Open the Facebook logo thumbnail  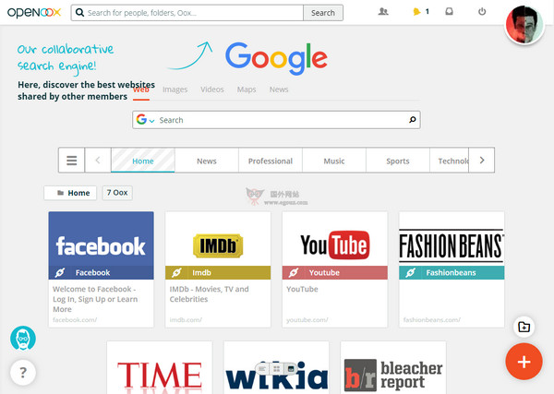[x=101, y=239]
